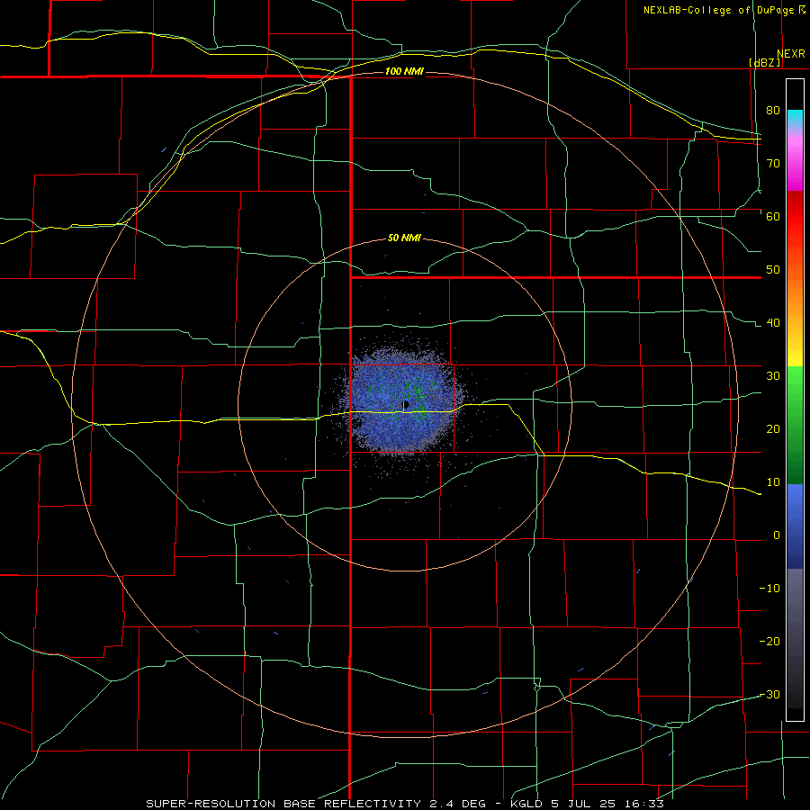Pick the green segment of the color bar
Viewport: 810px width, 810px height.
point(795,425)
